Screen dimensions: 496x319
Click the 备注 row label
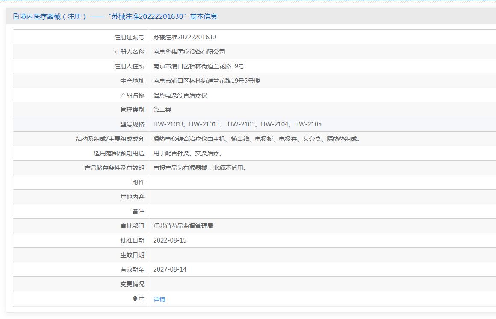coord(138,211)
